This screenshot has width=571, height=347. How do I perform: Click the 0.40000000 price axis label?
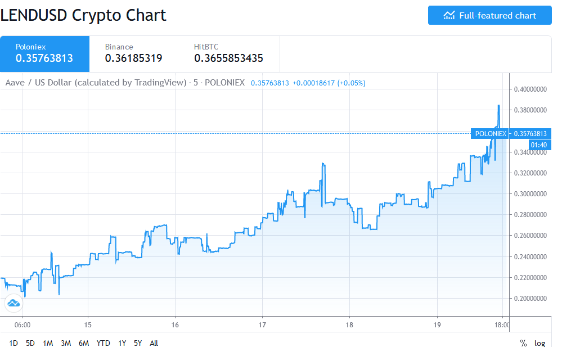pos(530,89)
